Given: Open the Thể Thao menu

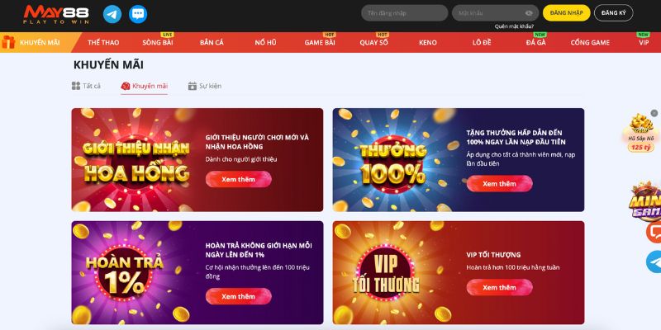Looking at the screenshot, I should pos(103,43).
